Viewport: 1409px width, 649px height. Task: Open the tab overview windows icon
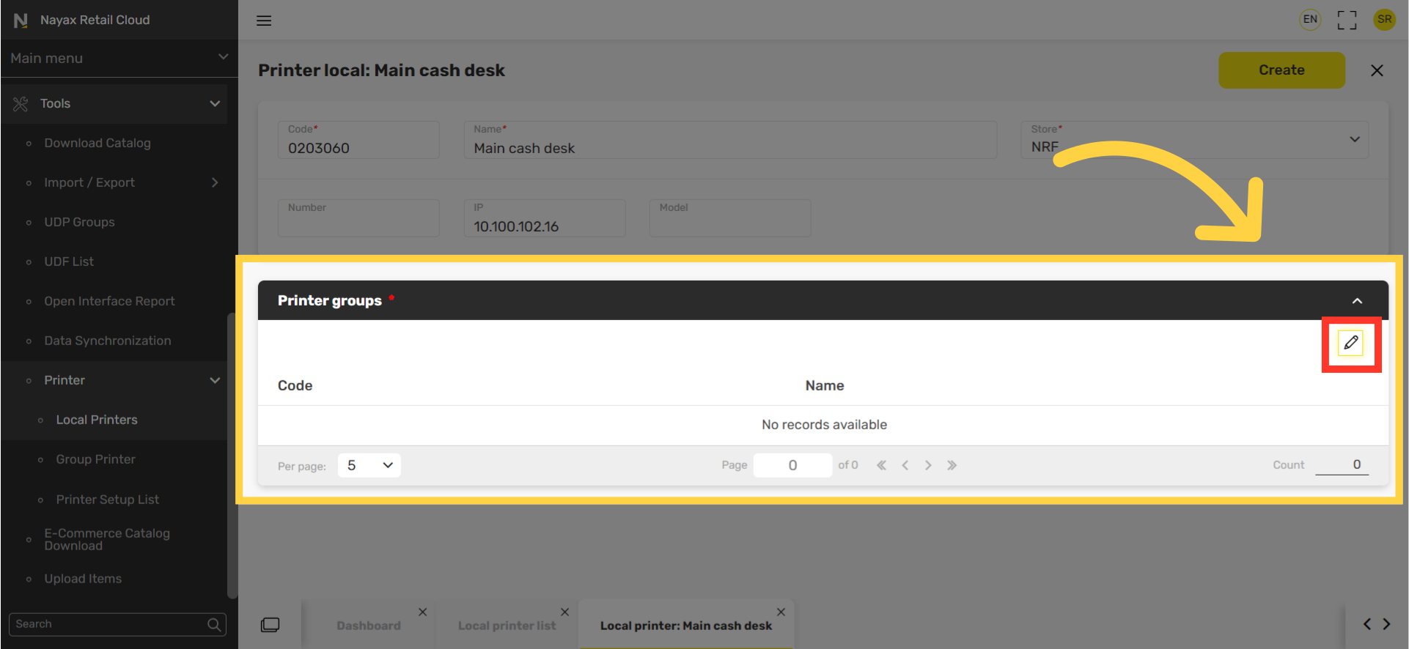click(x=270, y=625)
